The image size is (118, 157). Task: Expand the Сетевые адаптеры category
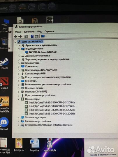[18, 118]
